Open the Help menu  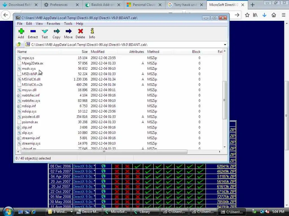80,24
